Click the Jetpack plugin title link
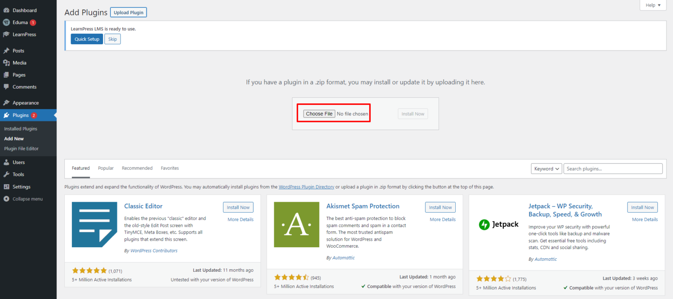The width and height of the screenshot is (673, 299). coord(565,210)
